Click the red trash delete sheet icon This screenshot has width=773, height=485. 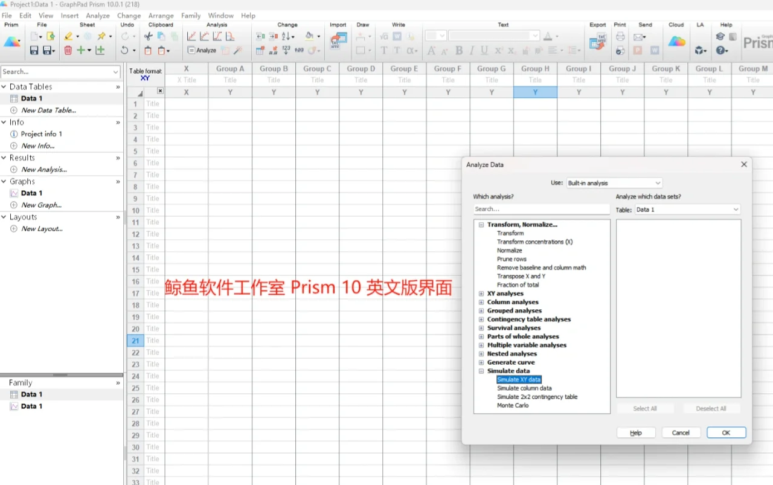(68, 51)
